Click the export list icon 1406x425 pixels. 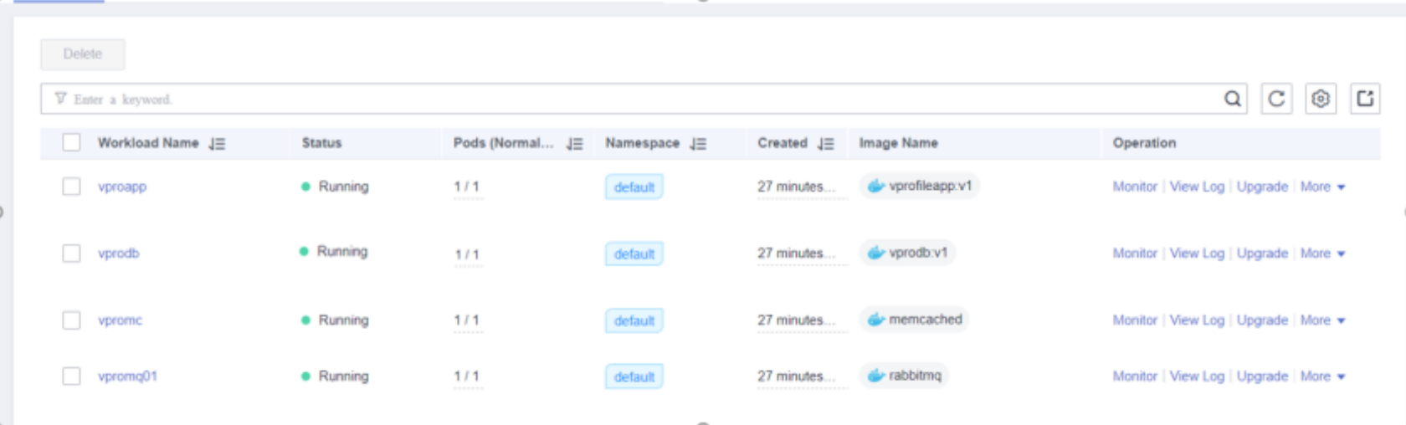click(1365, 99)
